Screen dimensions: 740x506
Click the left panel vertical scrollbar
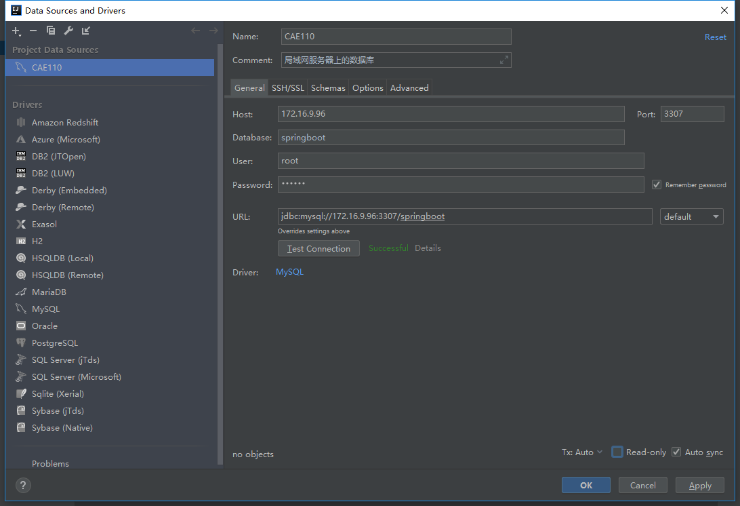[220, 254]
